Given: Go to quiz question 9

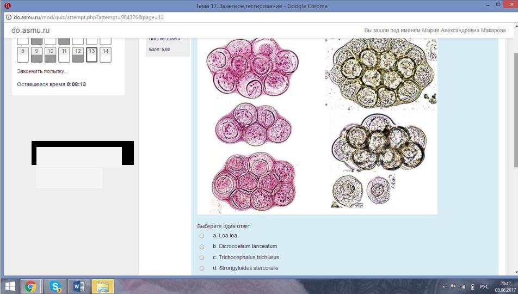Looking at the screenshot, I should coord(36,54).
